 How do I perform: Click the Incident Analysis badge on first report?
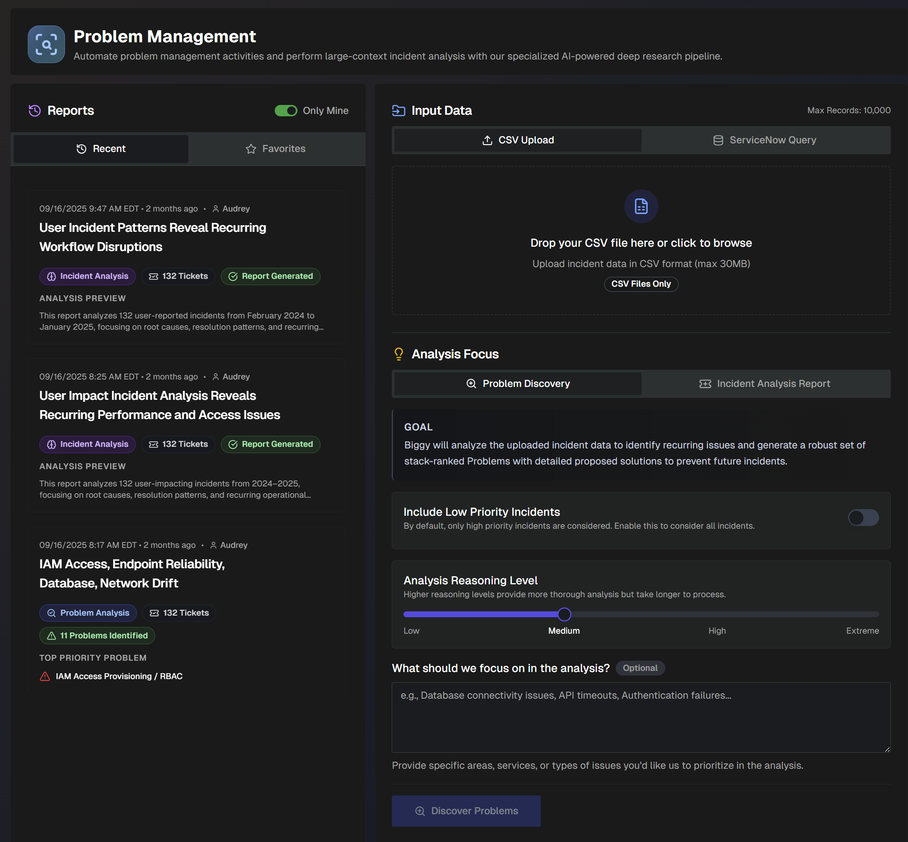pyautogui.click(x=87, y=276)
